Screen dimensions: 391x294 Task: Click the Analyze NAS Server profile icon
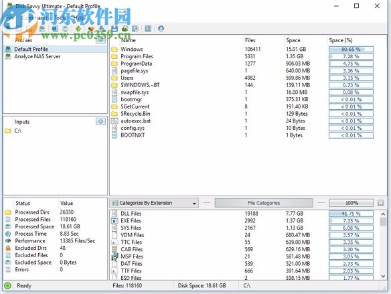8,56
